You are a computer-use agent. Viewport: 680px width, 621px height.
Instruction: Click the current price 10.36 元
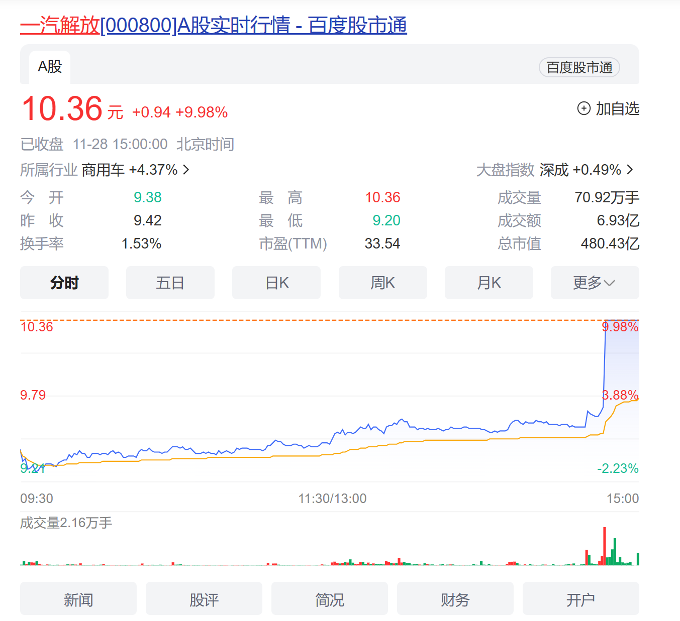click(72, 108)
